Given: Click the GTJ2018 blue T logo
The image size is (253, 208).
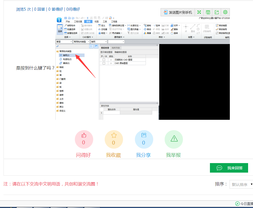Looking at the screenshot, I should tap(59, 20).
